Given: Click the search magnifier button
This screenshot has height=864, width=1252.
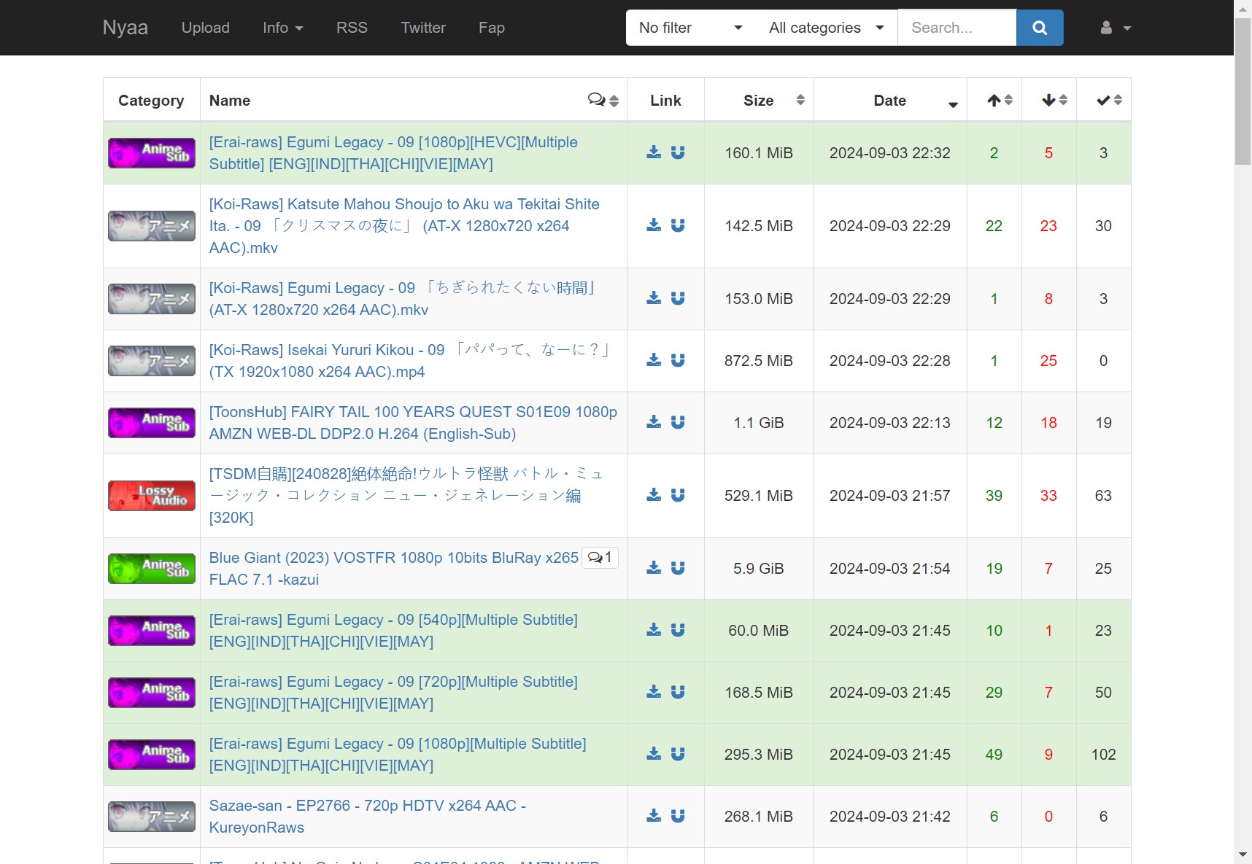Looking at the screenshot, I should [1039, 28].
